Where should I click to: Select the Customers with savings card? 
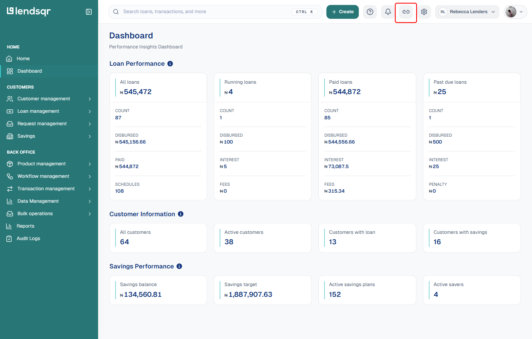pyautogui.click(x=472, y=238)
